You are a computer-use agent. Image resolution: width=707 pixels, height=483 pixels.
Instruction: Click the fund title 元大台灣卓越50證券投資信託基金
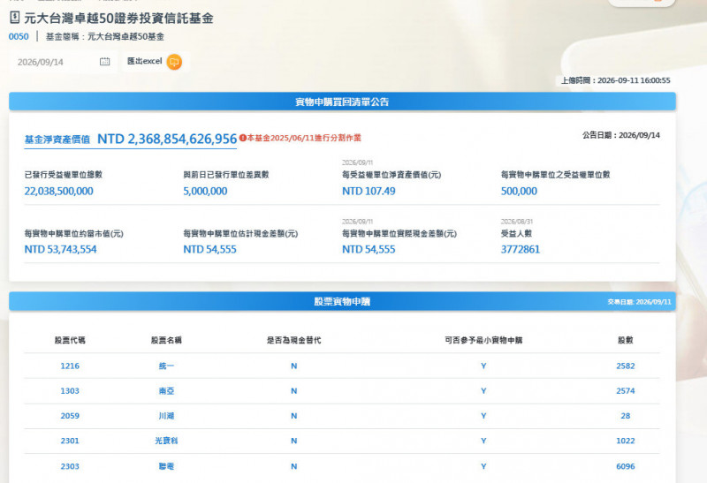click(x=118, y=18)
